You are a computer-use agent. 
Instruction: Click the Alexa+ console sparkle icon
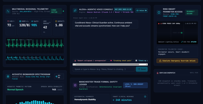pyautogui.click(x=75, y=11)
